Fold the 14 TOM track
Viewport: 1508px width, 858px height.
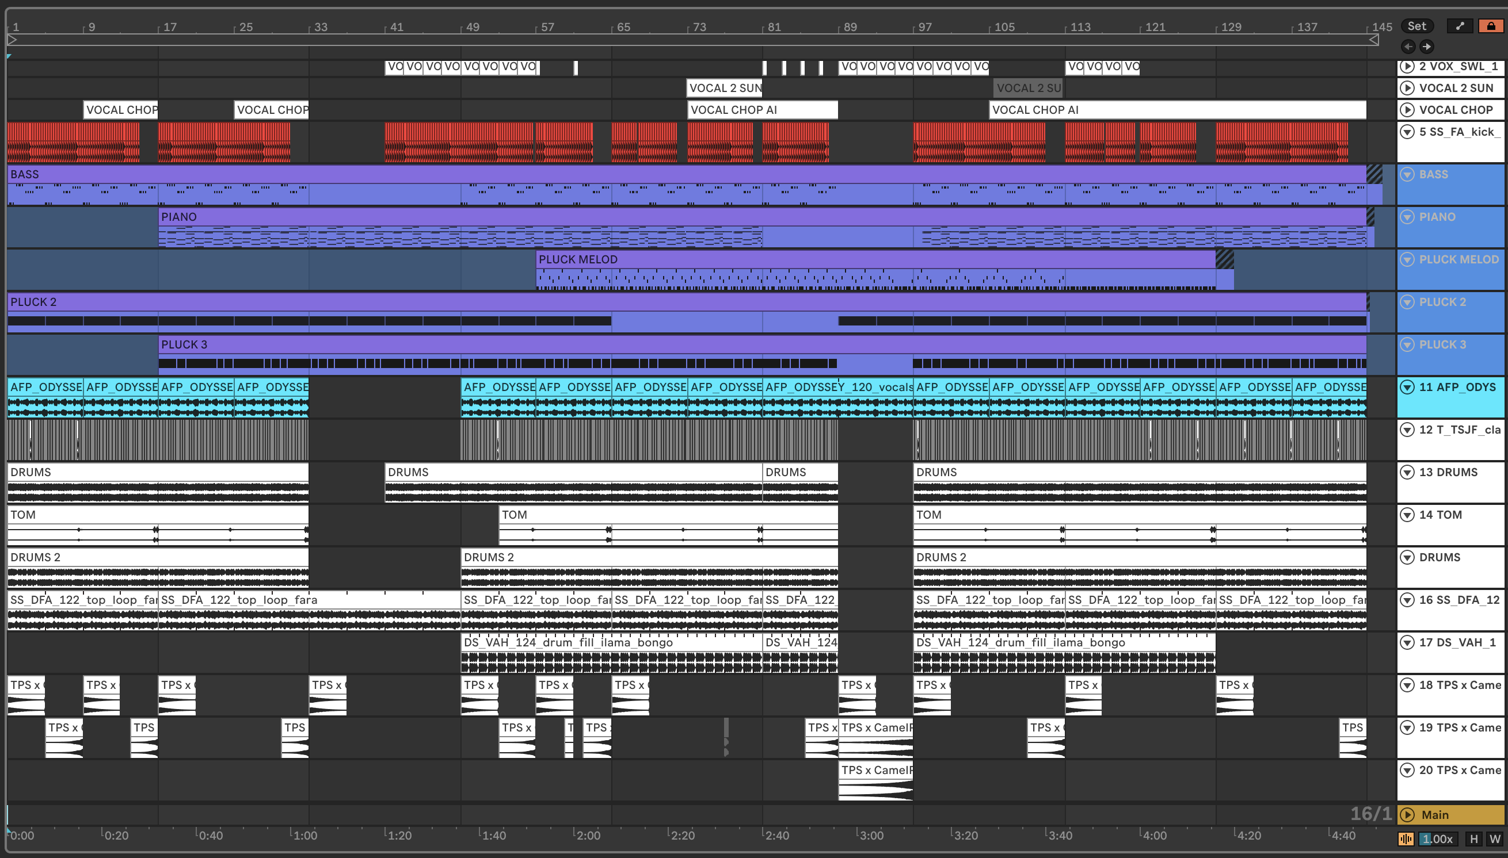(1407, 515)
